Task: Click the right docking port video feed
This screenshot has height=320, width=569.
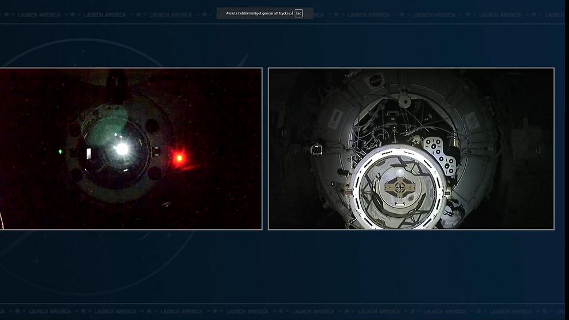Action: click(411, 149)
